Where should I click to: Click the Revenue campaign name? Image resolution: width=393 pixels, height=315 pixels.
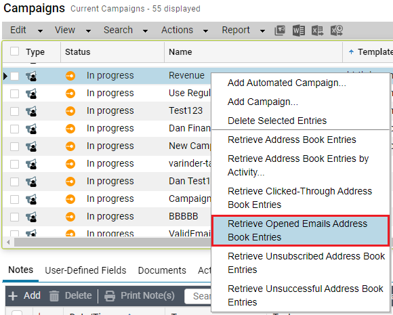pyautogui.click(x=186, y=76)
